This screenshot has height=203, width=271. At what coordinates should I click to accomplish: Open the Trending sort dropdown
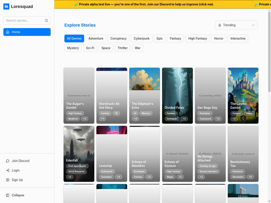click(236, 25)
